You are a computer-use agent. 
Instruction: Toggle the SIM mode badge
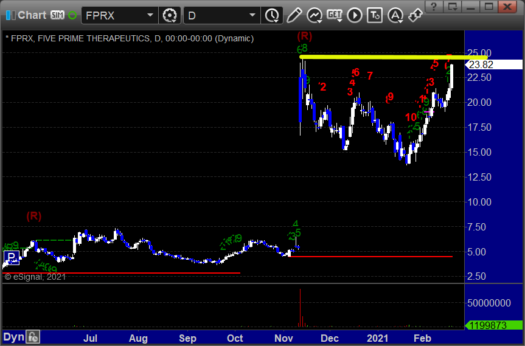click(57, 15)
